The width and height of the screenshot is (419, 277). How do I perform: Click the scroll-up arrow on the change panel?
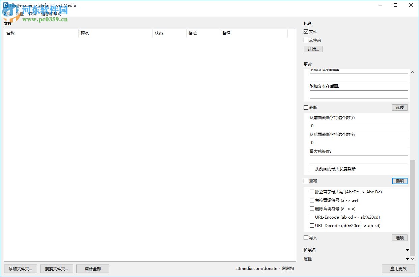point(412,72)
